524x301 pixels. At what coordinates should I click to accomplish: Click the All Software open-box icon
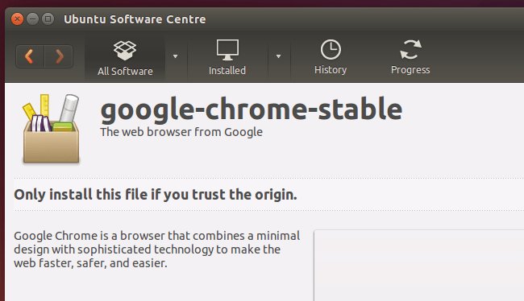click(x=125, y=51)
